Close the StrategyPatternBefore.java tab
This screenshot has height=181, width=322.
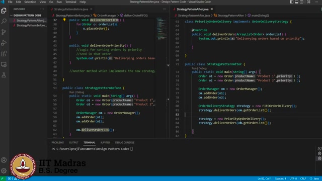(x=91, y=9)
